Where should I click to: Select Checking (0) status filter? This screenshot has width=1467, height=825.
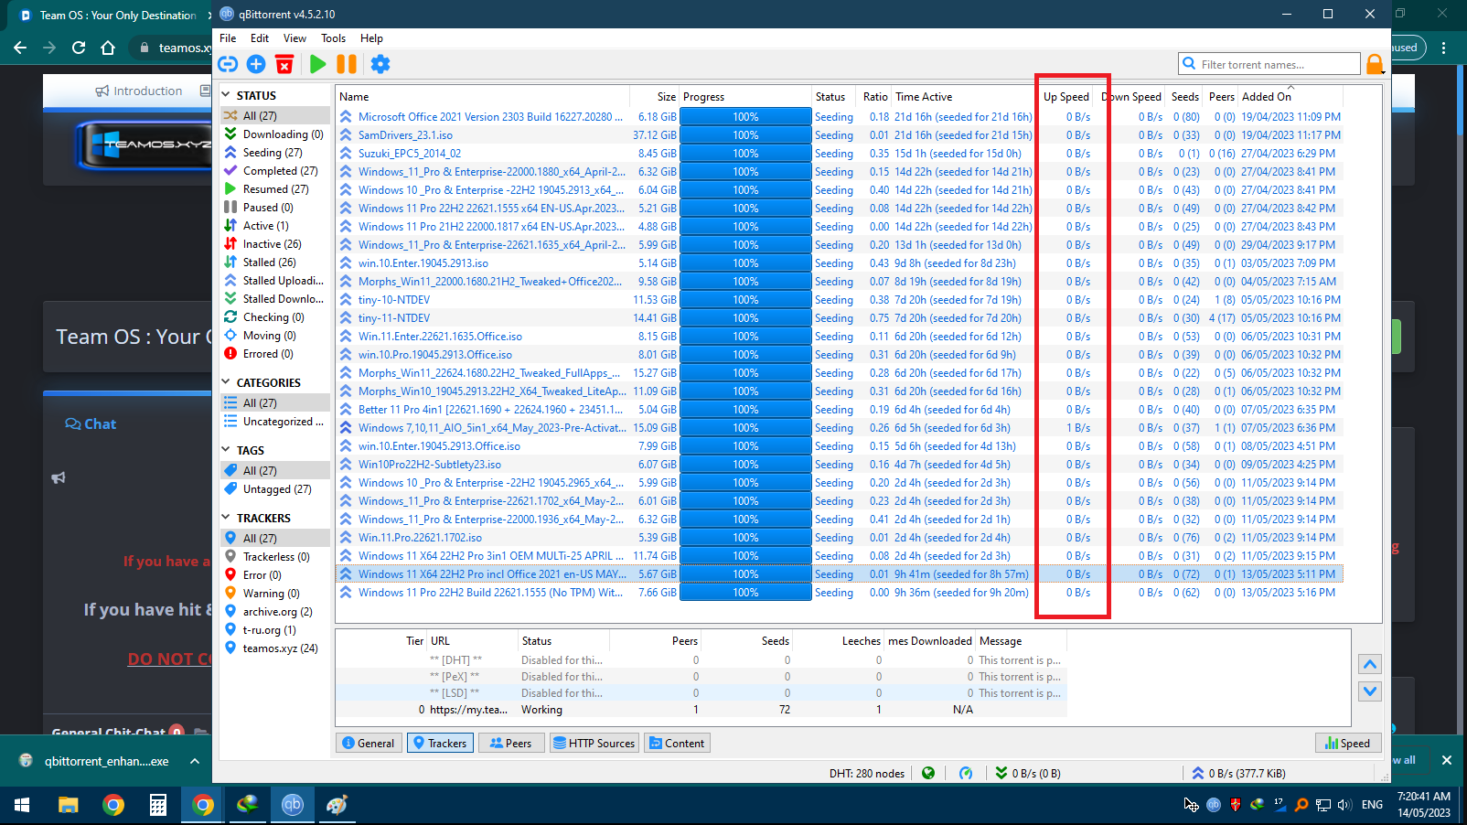[274, 317]
